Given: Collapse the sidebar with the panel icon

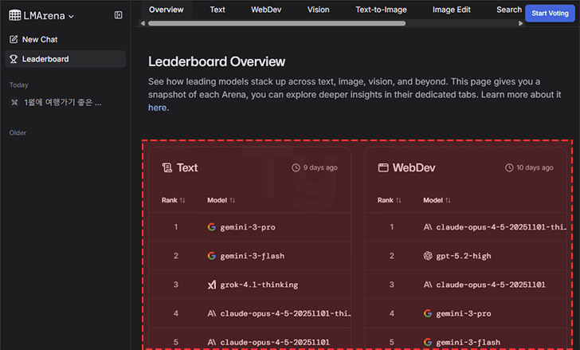Looking at the screenshot, I should click(119, 15).
